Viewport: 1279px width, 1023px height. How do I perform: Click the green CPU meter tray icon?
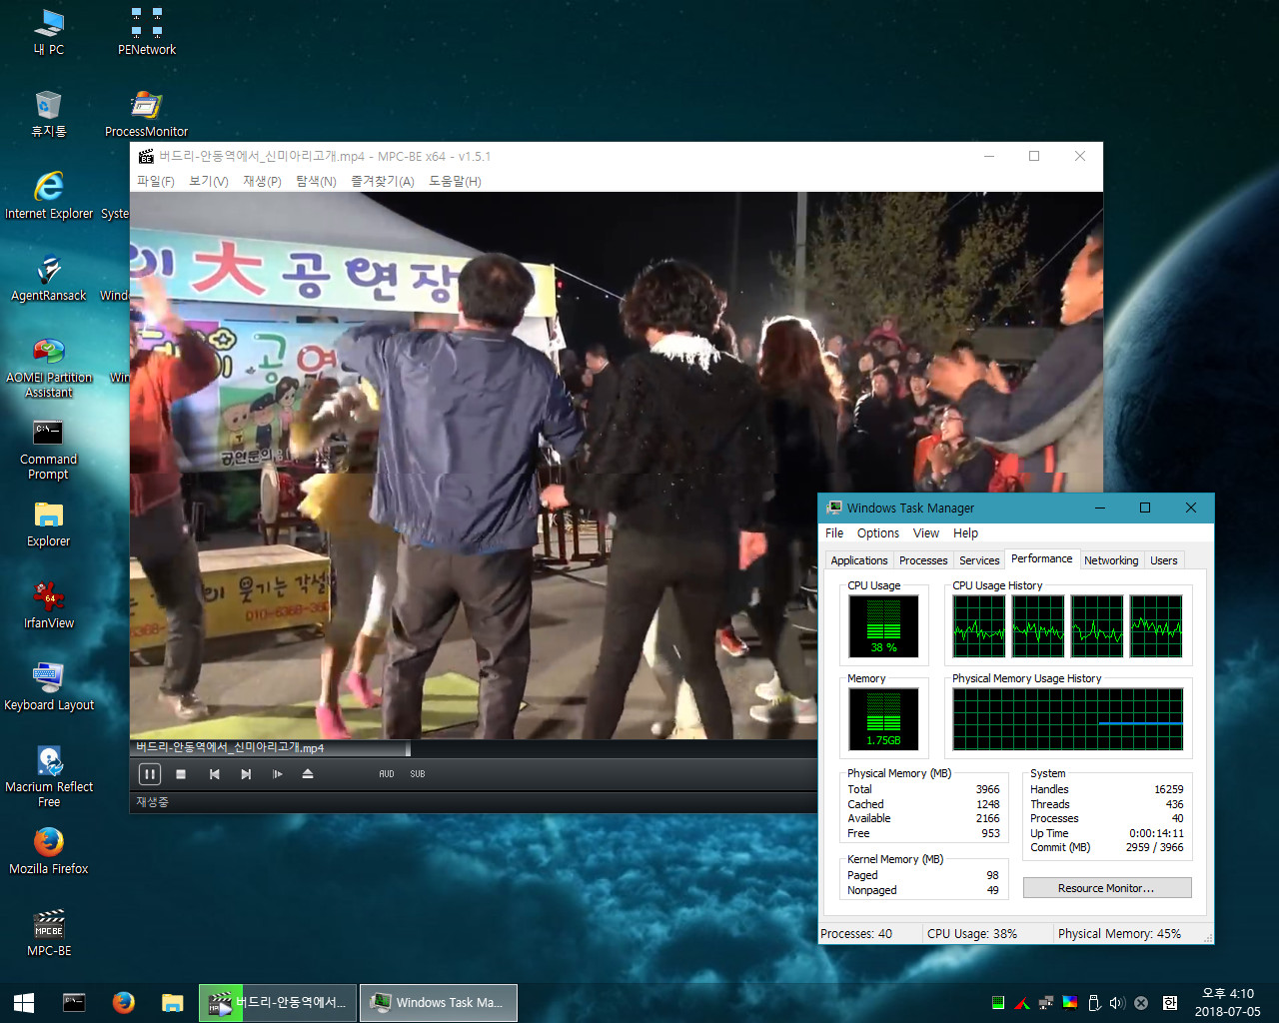click(x=997, y=1003)
